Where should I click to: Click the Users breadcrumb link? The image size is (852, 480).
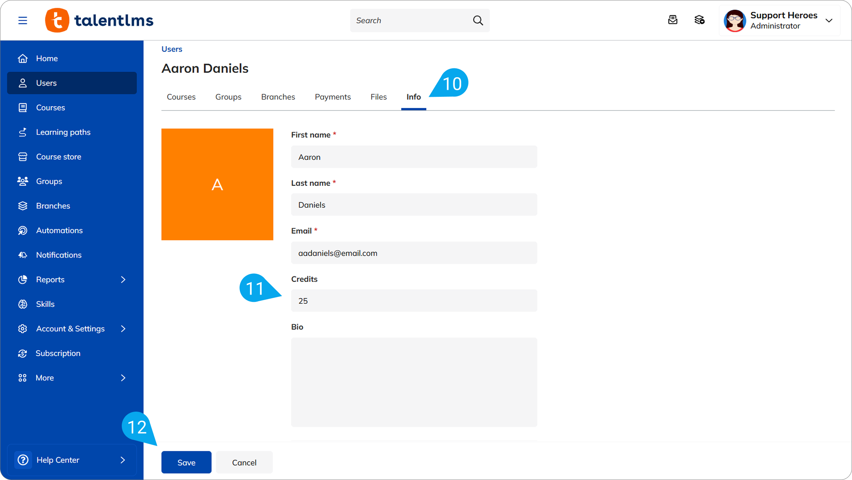(172, 49)
